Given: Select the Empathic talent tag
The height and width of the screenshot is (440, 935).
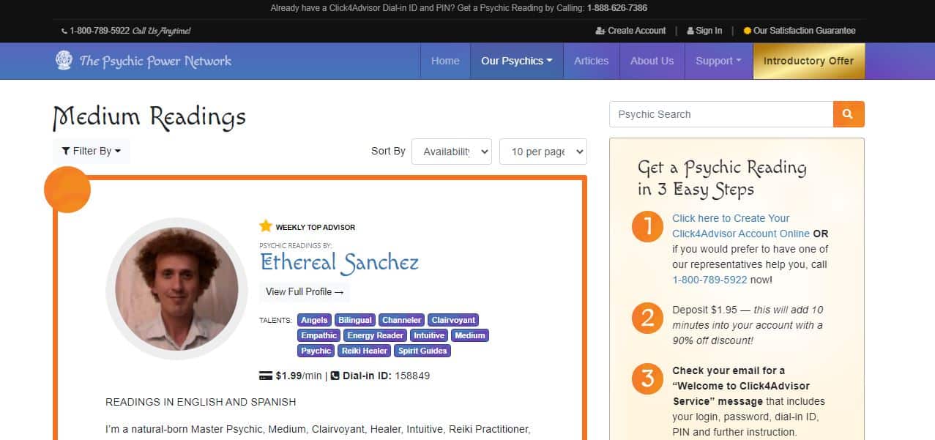Looking at the screenshot, I should (319, 335).
